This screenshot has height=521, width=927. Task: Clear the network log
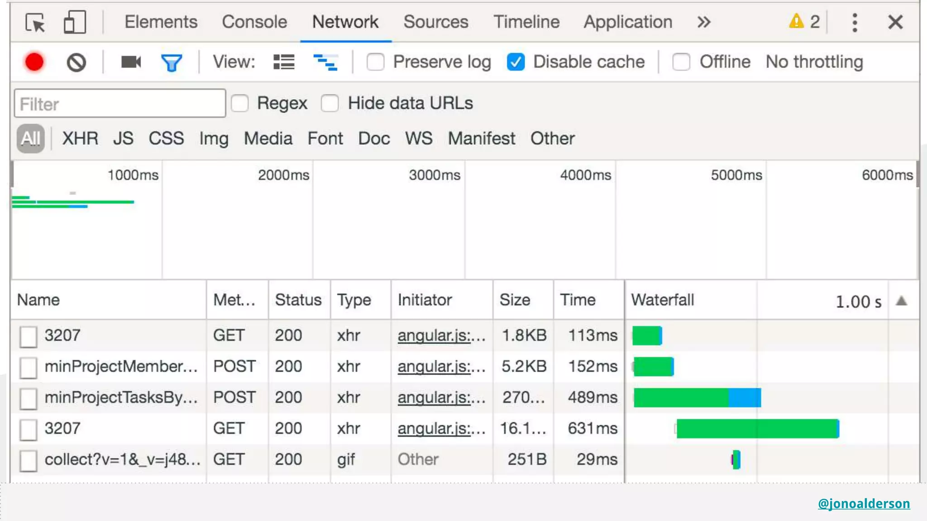click(76, 62)
